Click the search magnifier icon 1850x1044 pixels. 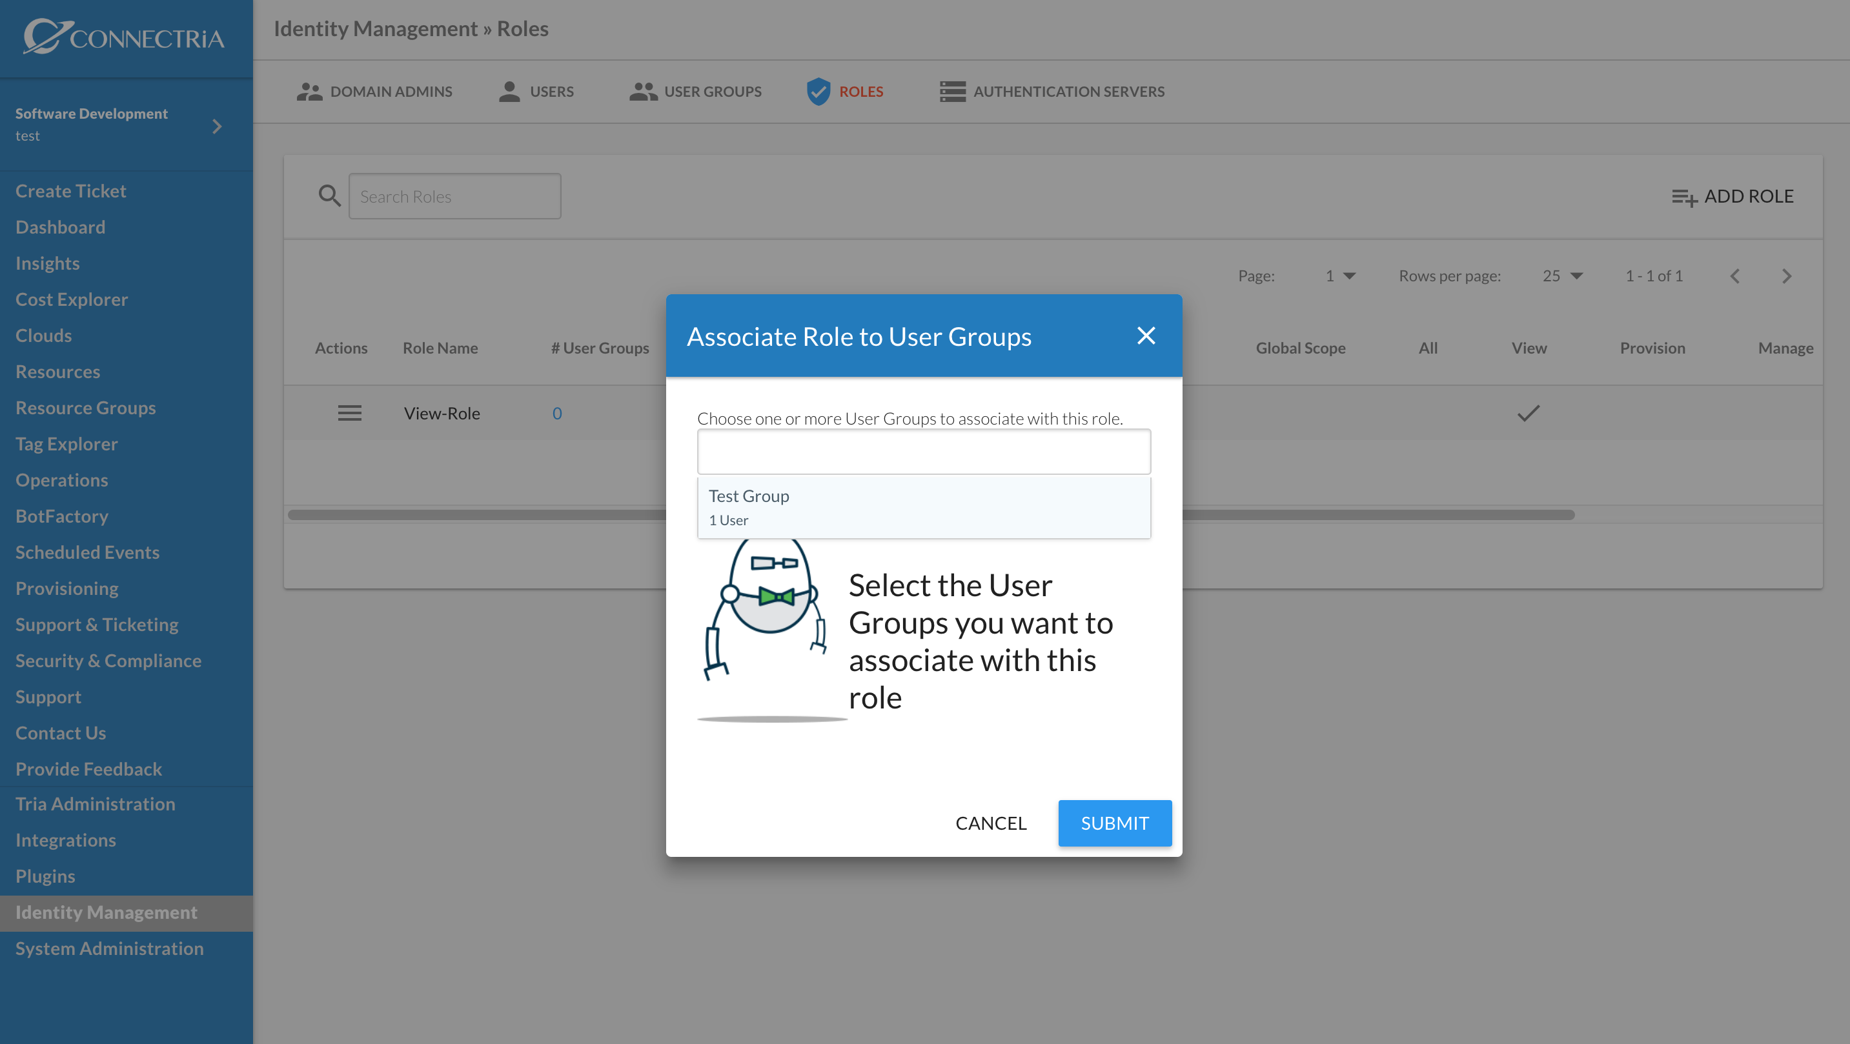[330, 196]
